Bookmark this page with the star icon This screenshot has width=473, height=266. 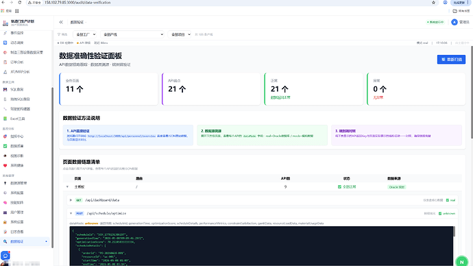[x=433, y=3]
